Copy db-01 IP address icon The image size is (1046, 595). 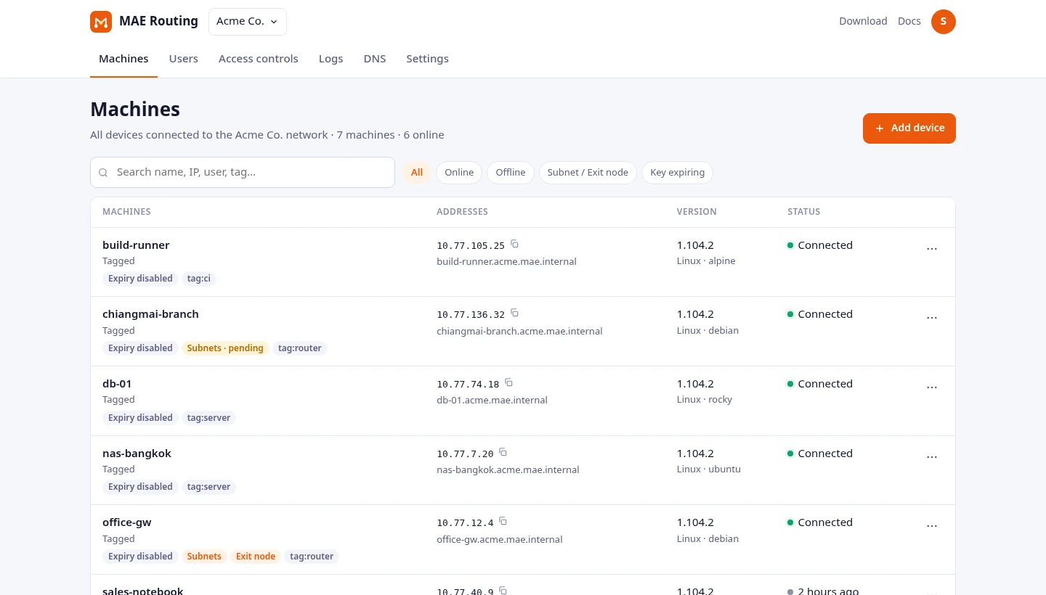(x=508, y=382)
